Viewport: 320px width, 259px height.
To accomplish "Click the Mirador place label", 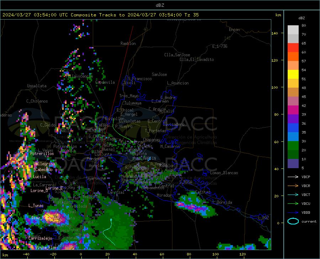I will pyautogui.click(x=164, y=195).
